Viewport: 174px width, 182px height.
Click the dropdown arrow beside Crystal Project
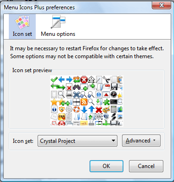[113, 141]
